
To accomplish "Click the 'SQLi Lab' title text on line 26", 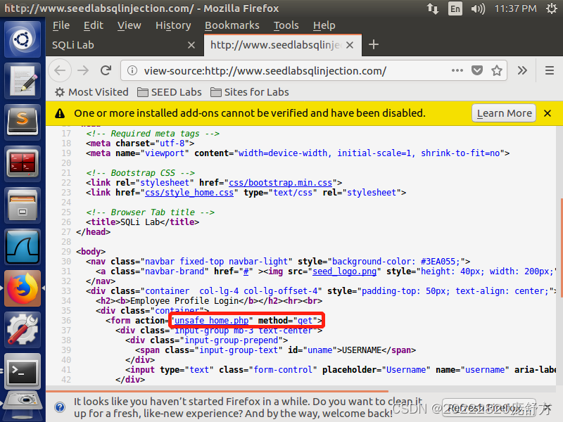I will (140, 222).
